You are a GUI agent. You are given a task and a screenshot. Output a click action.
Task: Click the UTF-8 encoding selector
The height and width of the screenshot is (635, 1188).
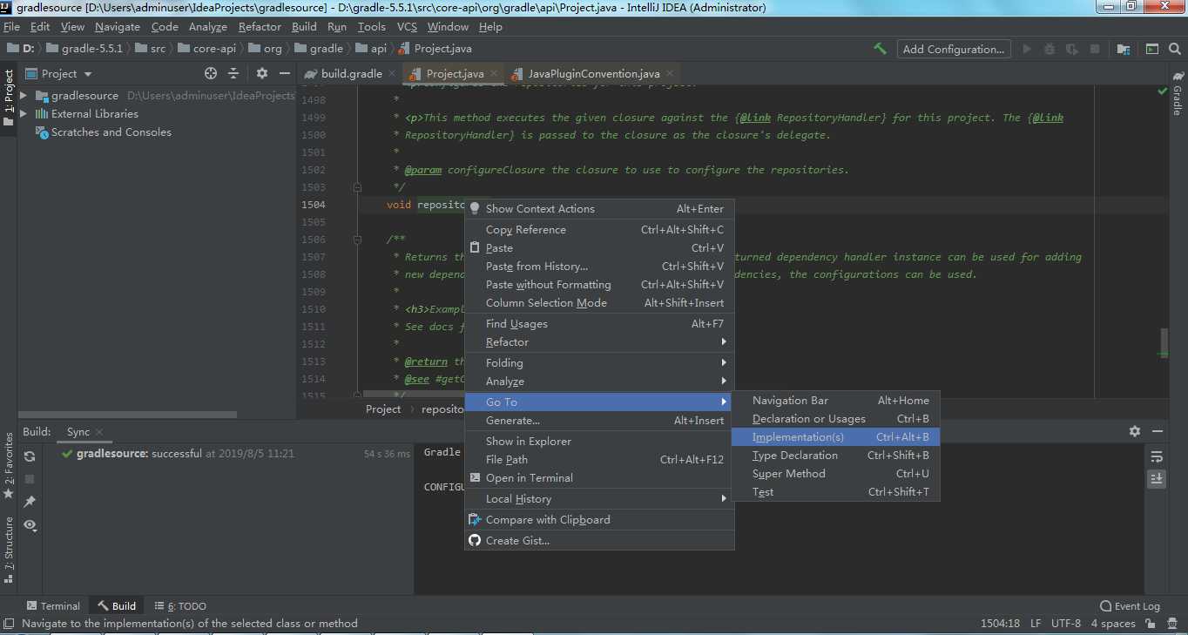point(1066,623)
